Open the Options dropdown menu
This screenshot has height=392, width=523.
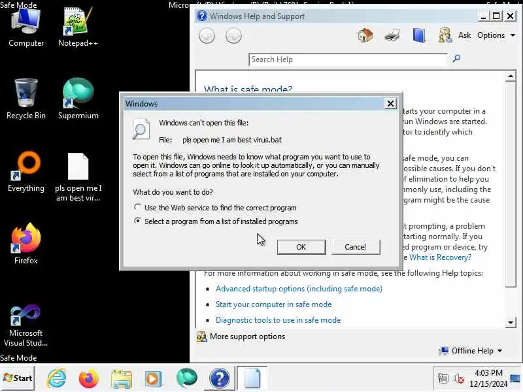tap(496, 35)
